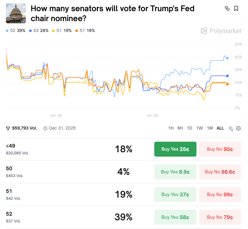The image size is (248, 229).
Task: Switch chart to 1D range
Action: (189, 128)
